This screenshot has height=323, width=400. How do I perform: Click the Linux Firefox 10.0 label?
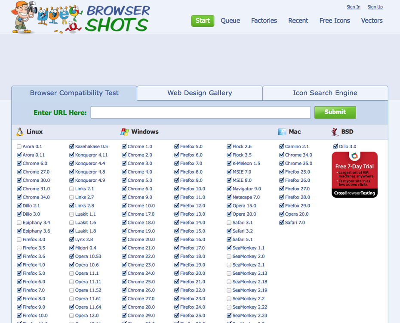pos(35,316)
